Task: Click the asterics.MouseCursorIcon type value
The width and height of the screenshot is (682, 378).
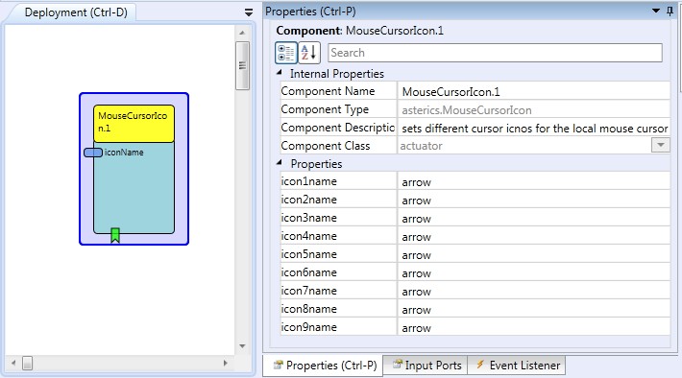Action: [467, 110]
